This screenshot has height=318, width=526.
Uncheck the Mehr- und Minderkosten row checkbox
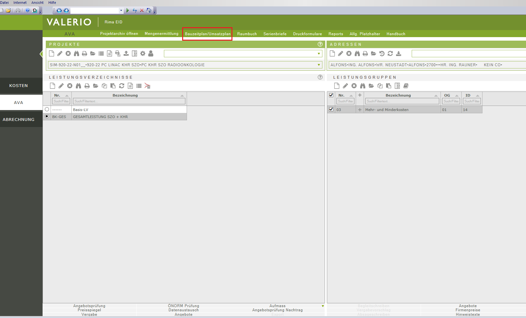pyautogui.click(x=331, y=109)
